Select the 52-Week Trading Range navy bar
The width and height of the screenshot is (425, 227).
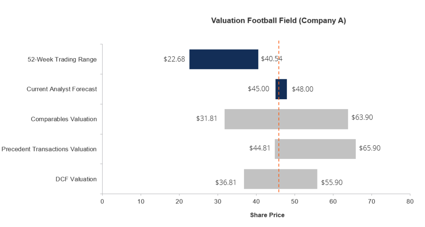(x=224, y=59)
